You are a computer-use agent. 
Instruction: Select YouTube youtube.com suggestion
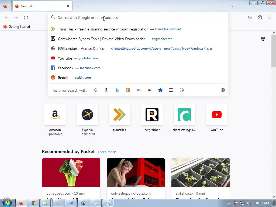(138, 58)
